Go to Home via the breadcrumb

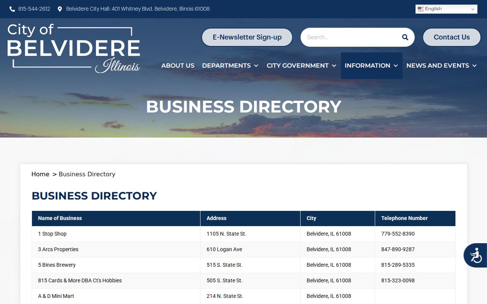[x=40, y=174]
